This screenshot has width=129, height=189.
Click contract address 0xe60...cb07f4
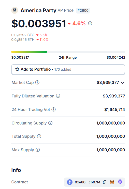click(x=88, y=182)
